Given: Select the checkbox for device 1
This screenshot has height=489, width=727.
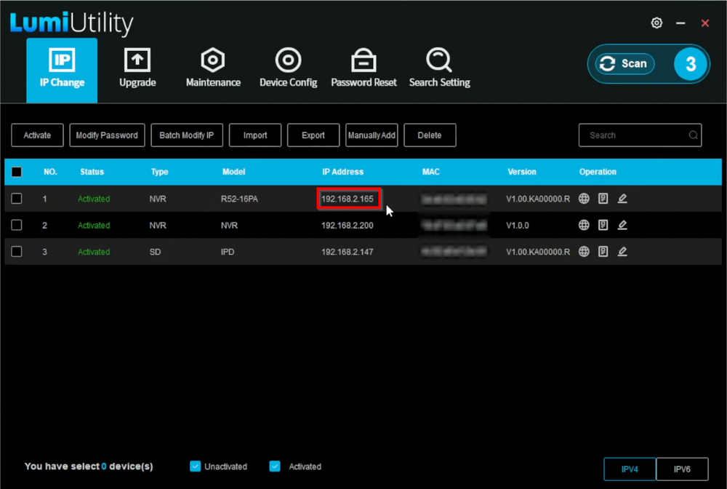Looking at the screenshot, I should pos(17,199).
